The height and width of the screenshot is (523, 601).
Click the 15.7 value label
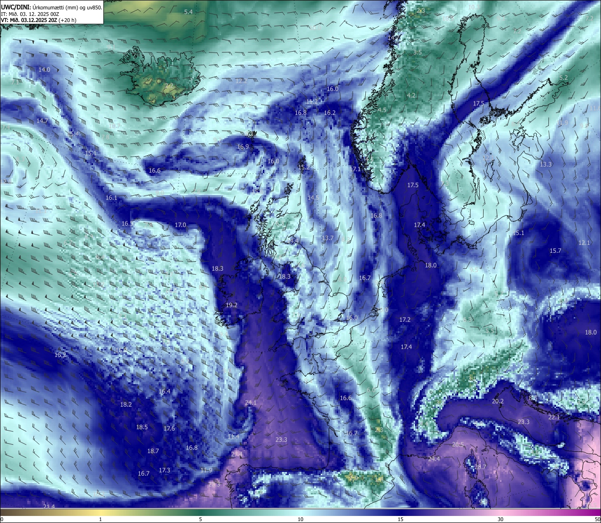(555, 251)
